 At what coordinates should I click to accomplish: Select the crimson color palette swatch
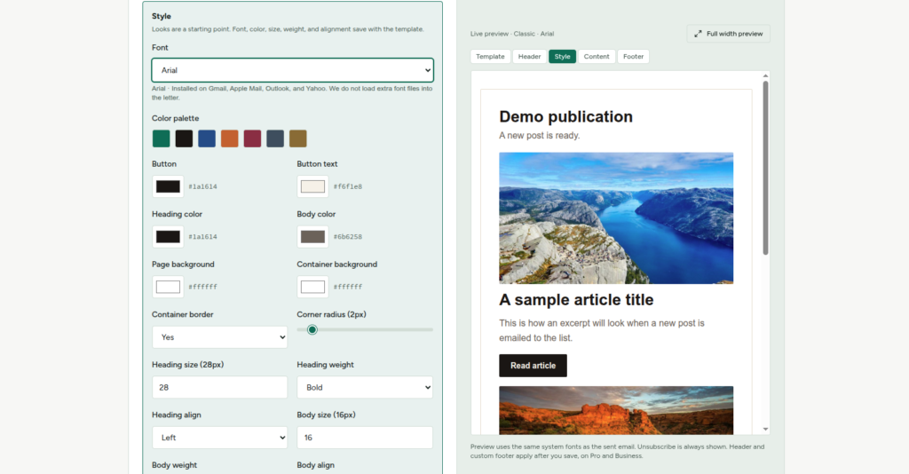tap(252, 138)
